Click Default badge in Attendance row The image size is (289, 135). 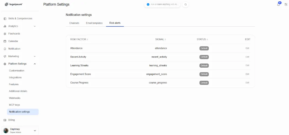(x=204, y=48)
